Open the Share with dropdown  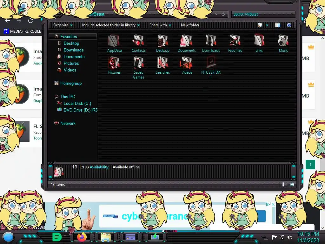[x=160, y=25]
